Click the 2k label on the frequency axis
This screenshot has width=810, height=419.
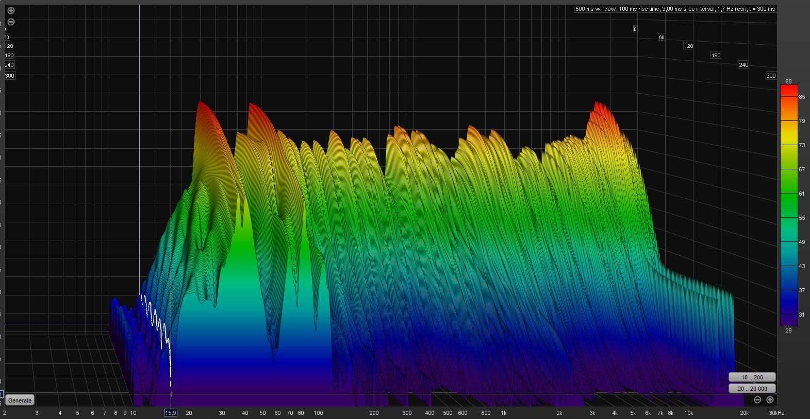click(559, 413)
